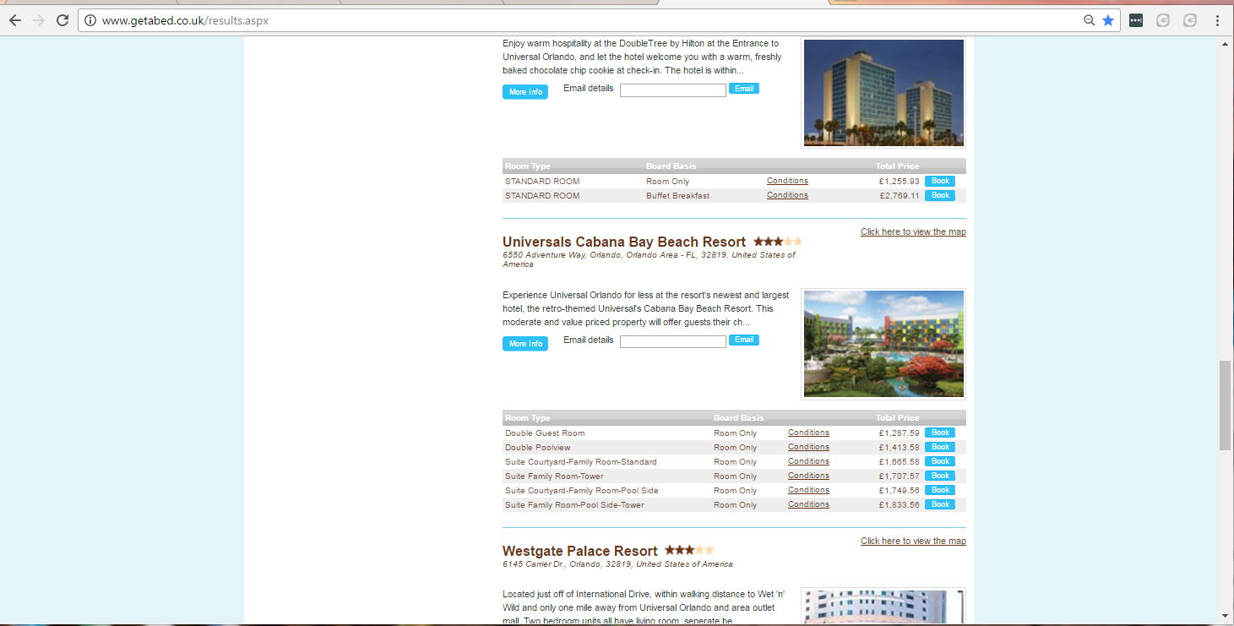Click the £1,287.59 price
This screenshot has height=626, width=1234.
click(899, 433)
